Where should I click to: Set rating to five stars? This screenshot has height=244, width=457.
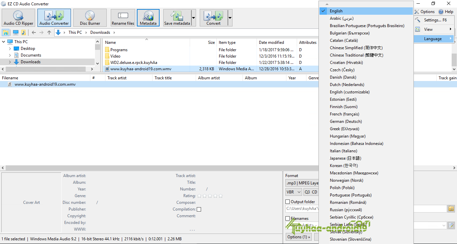click(x=220, y=196)
